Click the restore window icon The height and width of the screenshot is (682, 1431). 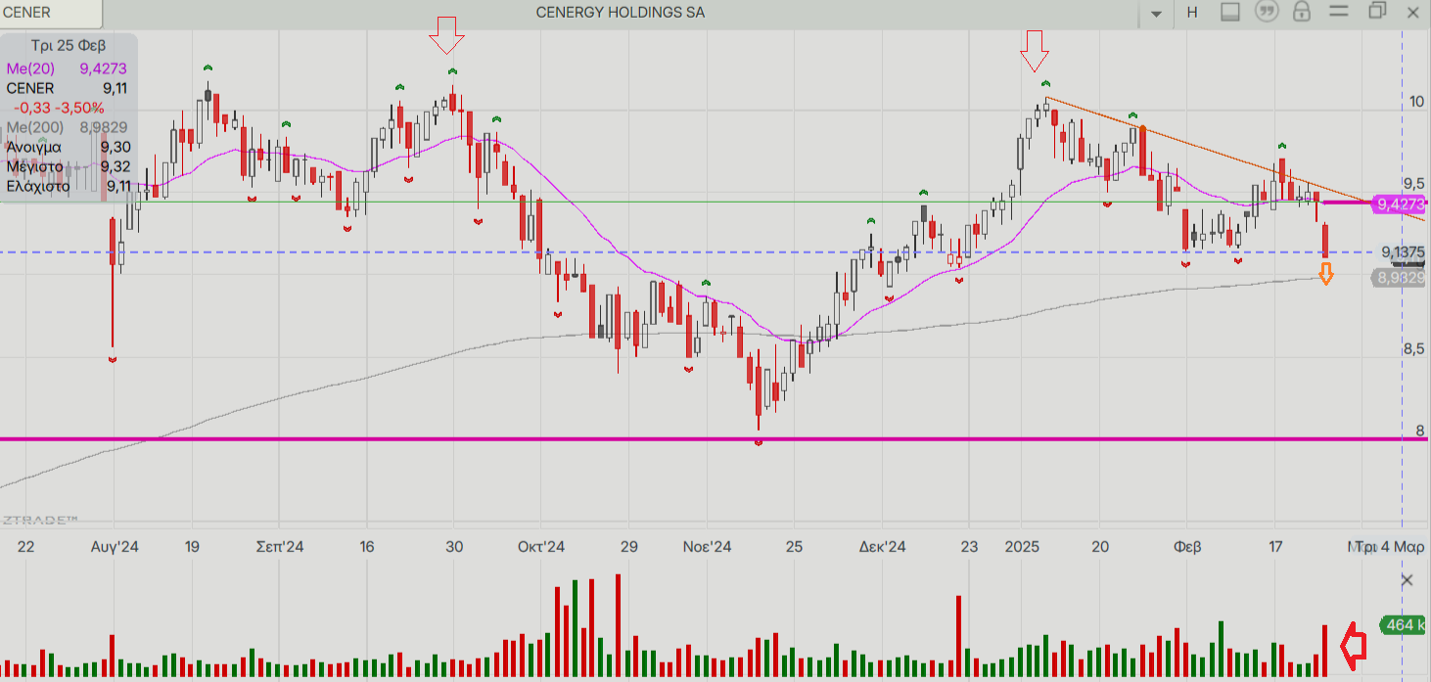[1377, 12]
